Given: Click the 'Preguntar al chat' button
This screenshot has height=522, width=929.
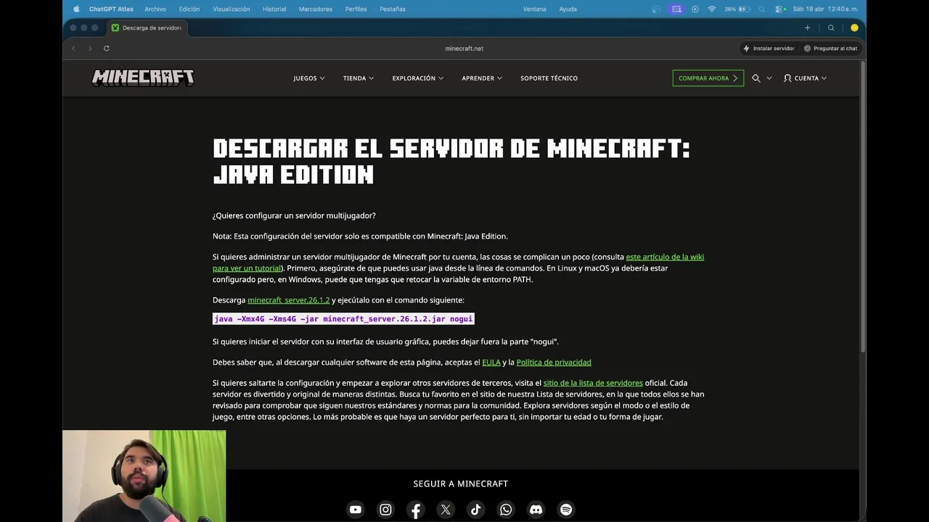Looking at the screenshot, I should pos(830,49).
